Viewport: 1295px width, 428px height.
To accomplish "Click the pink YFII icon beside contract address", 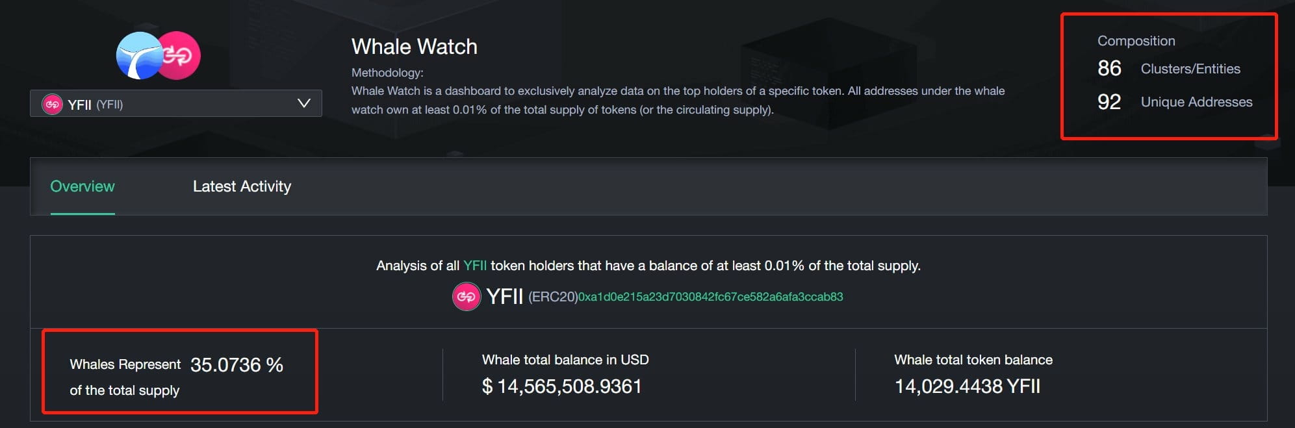I will (x=467, y=297).
